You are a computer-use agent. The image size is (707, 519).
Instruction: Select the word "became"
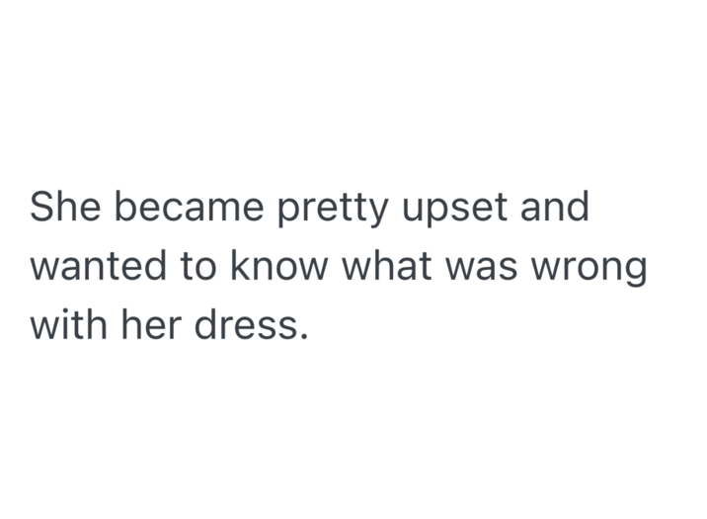[x=187, y=207]
